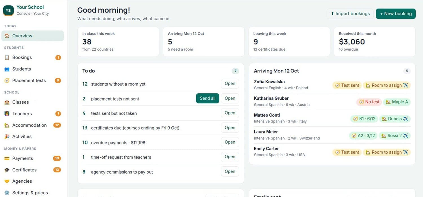Click the Certificates graduation cap icon
The image size is (423, 197).
[x=7, y=170]
